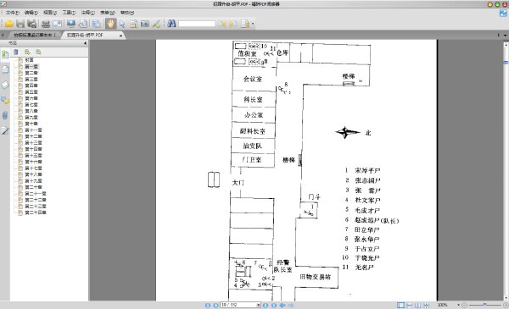Select the arrow Select tool
This screenshot has height=309, width=509.
click(122, 24)
